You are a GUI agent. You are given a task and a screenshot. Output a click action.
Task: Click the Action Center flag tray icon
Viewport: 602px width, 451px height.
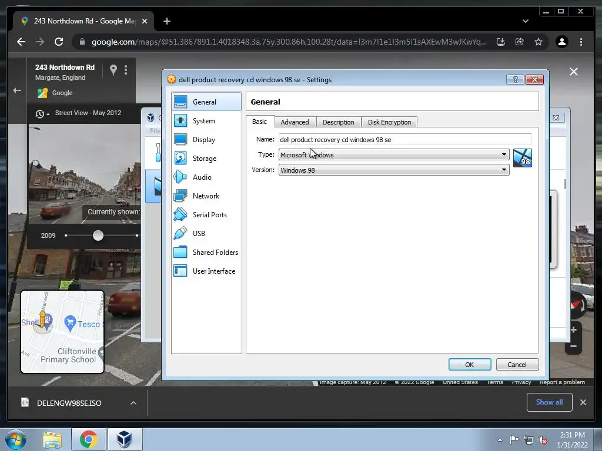pos(514,440)
